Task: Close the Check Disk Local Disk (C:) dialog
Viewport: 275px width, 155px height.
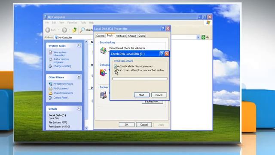Action: [167, 54]
